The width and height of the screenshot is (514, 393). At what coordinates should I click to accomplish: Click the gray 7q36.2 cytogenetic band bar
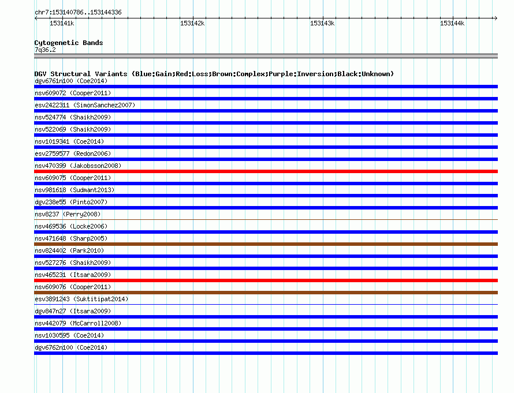266,56
